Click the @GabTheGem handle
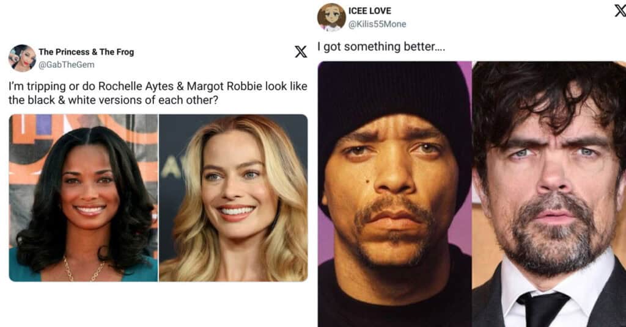 [66, 65]
